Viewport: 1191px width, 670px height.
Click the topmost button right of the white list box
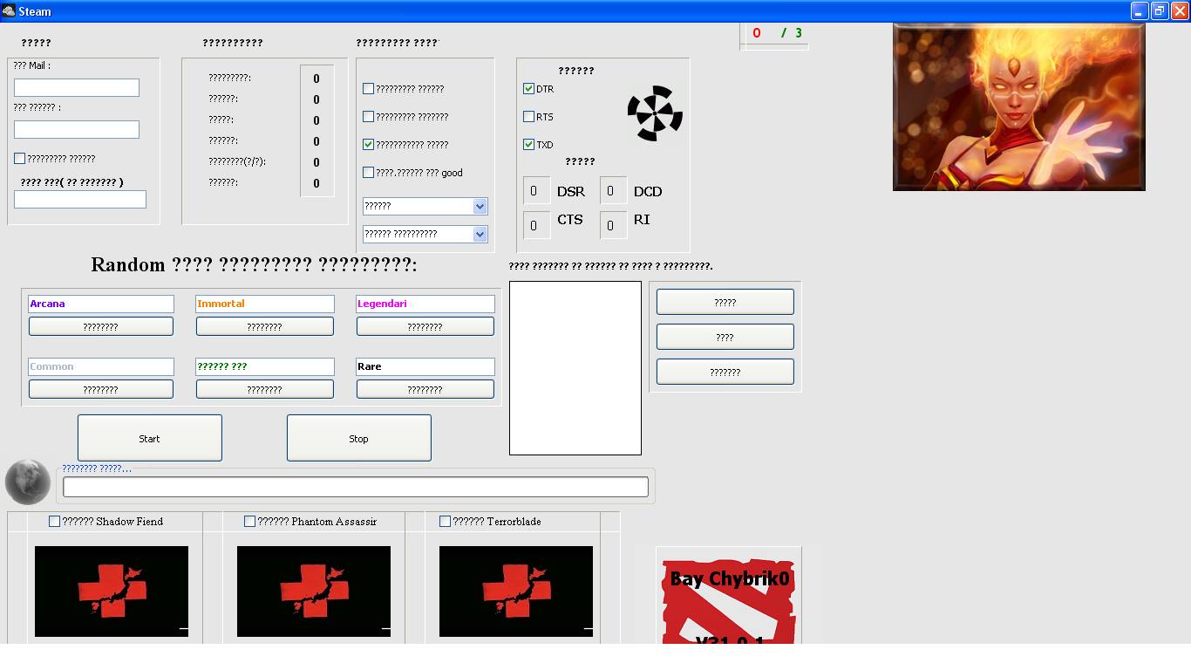pyautogui.click(x=725, y=302)
